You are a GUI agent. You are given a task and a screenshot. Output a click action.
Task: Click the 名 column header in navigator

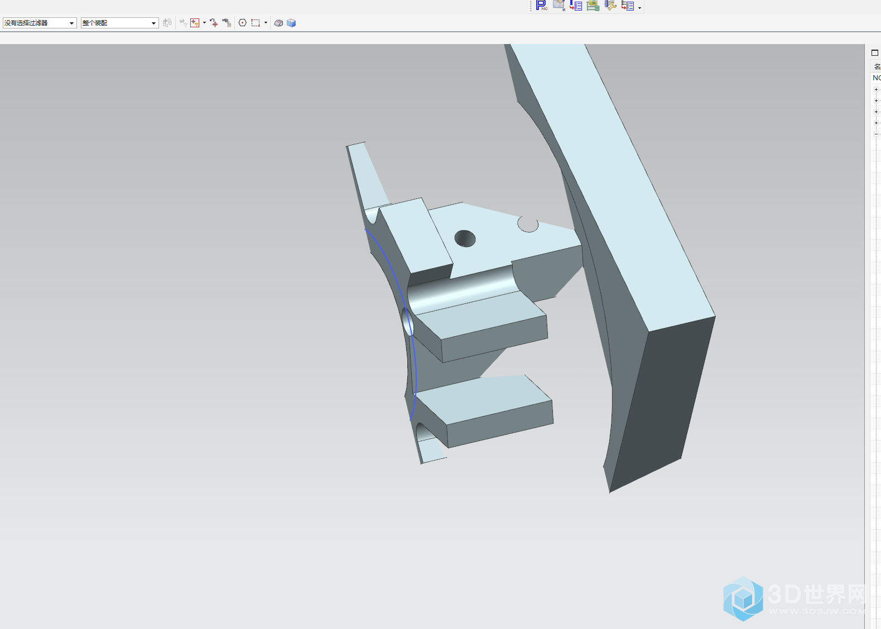click(x=876, y=66)
